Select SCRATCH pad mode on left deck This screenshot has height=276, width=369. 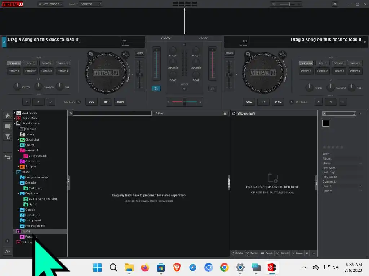47,63
